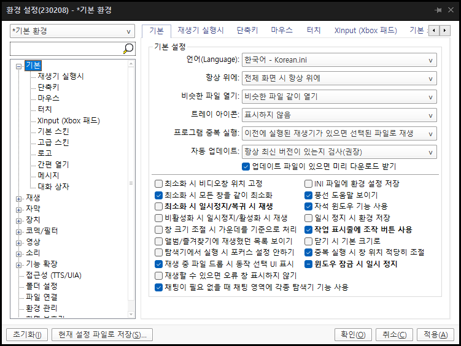This screenshot has height=346, width=461.
Task: Expand the 장치 tree node
Action: click(x=18, y=221)
